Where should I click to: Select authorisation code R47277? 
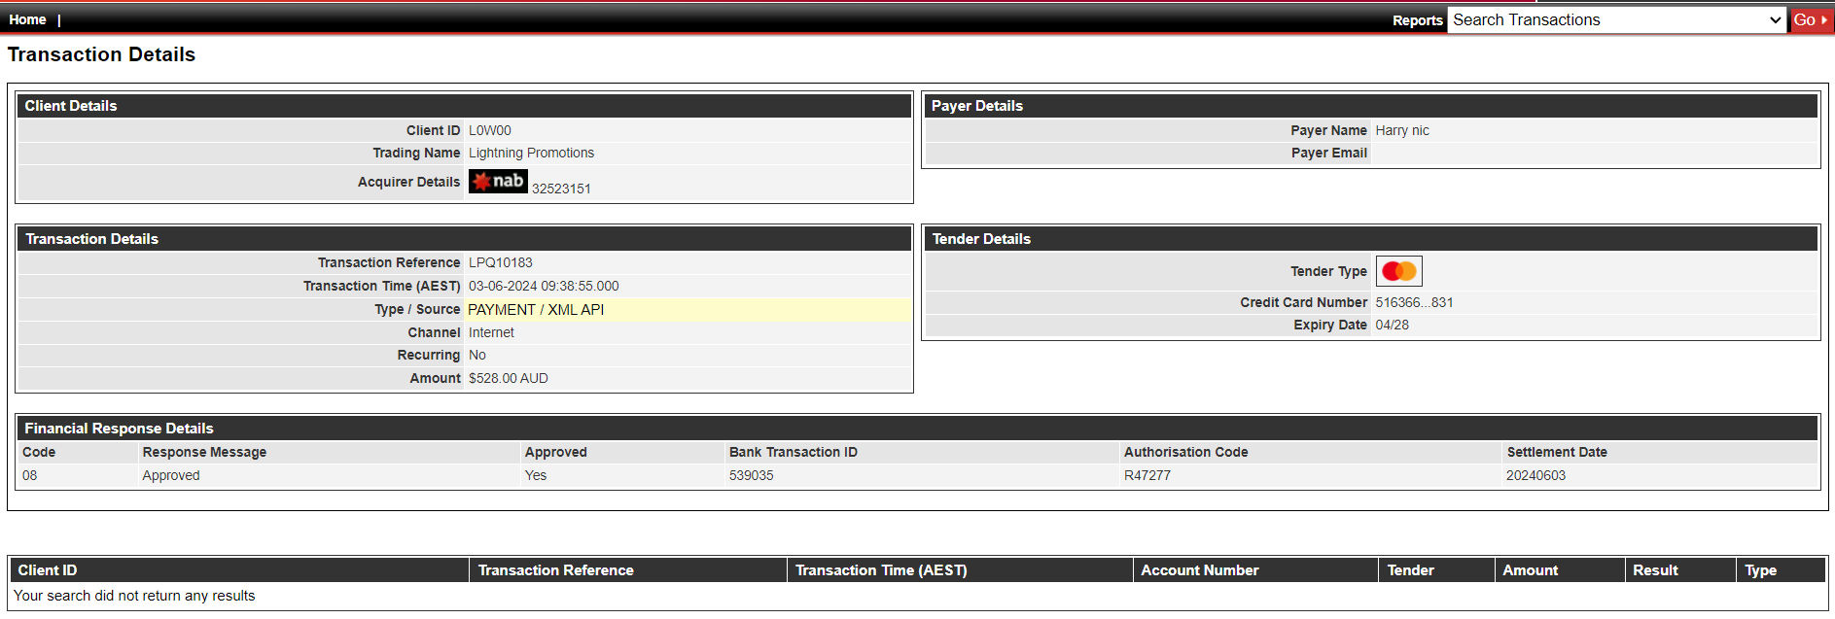[1147, 475]
